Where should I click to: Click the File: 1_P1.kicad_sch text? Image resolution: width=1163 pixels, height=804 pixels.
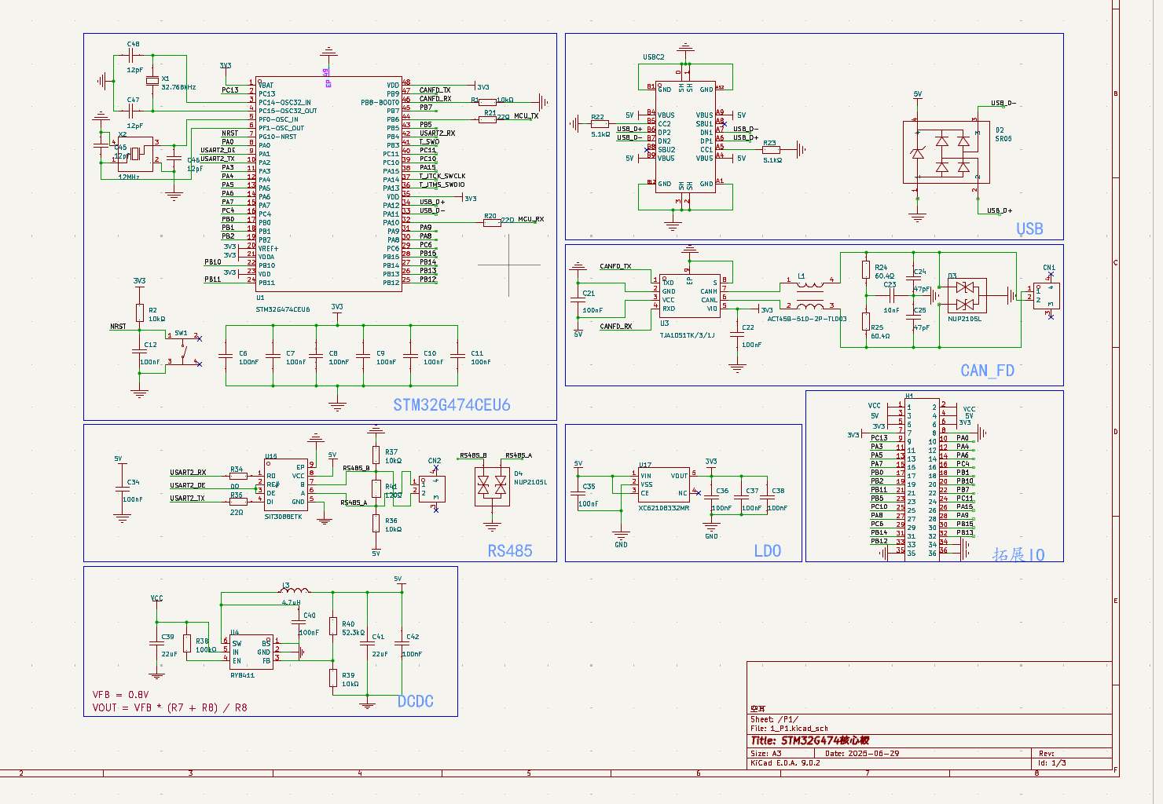(x=789, y=729)
